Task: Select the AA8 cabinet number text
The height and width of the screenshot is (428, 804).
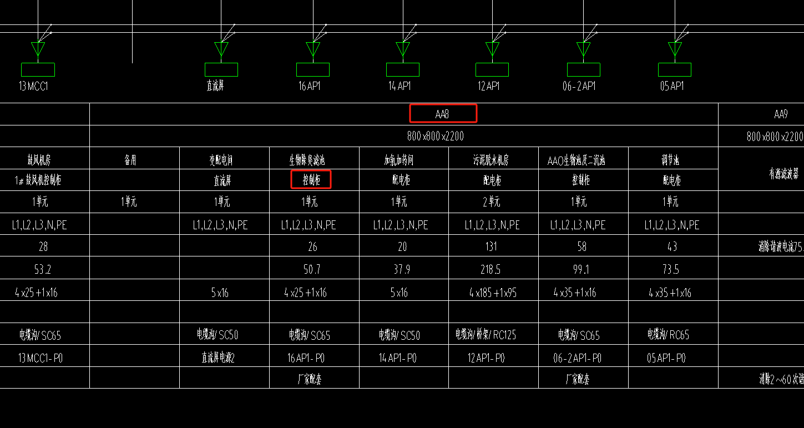Action: 442,114
